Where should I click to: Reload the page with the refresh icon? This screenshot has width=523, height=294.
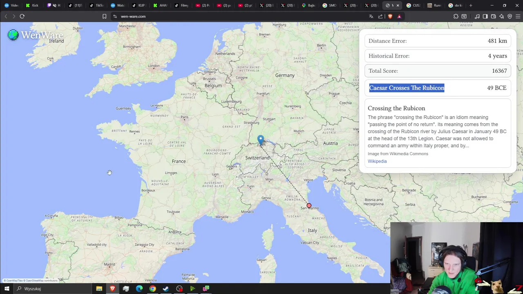22,16
